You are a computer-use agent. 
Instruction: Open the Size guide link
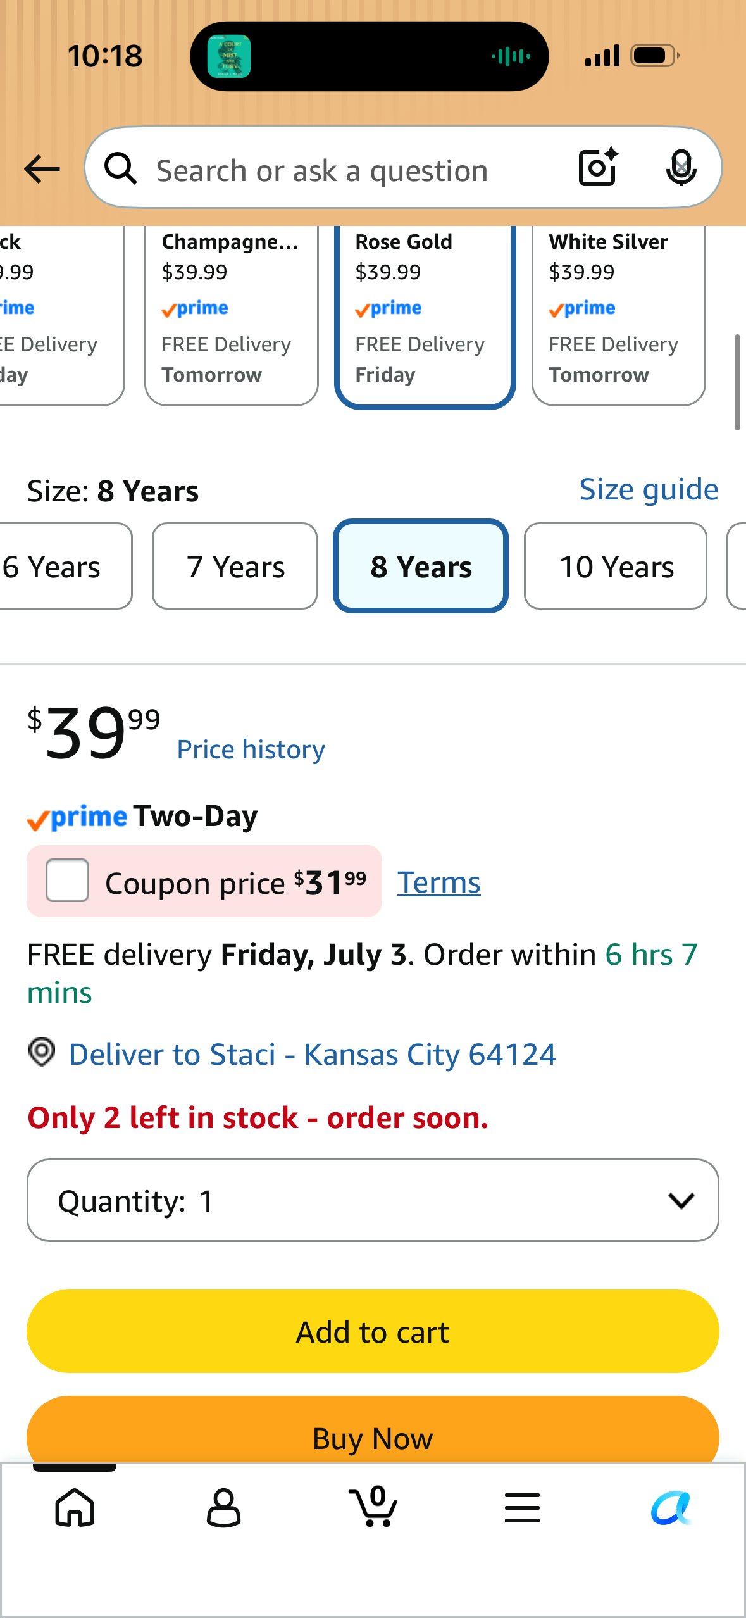pyautogui.click(x=649, y=489)
